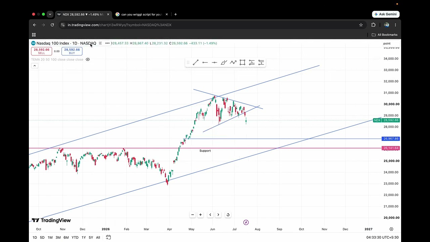Viewport: 430px width, 242px height.
Task: Open All Bookmarks folder
Action: pyautogui.click(x=385, y=35)
